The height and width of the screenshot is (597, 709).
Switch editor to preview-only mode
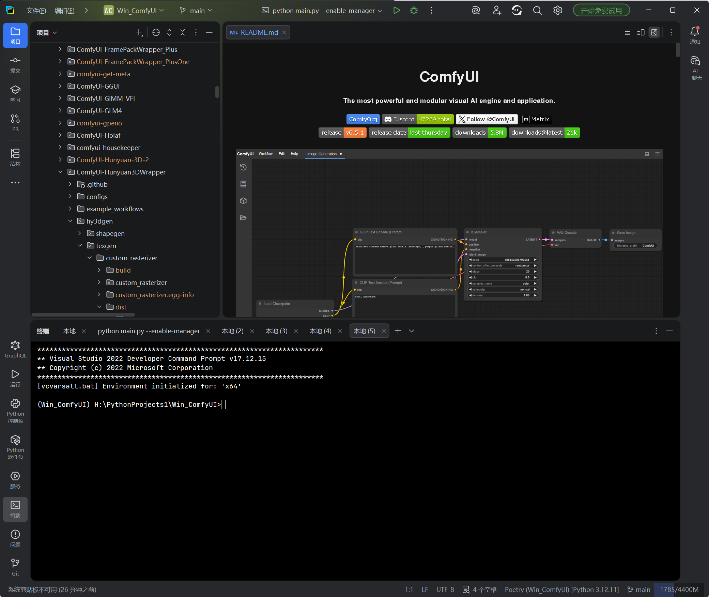pos(654,32)
